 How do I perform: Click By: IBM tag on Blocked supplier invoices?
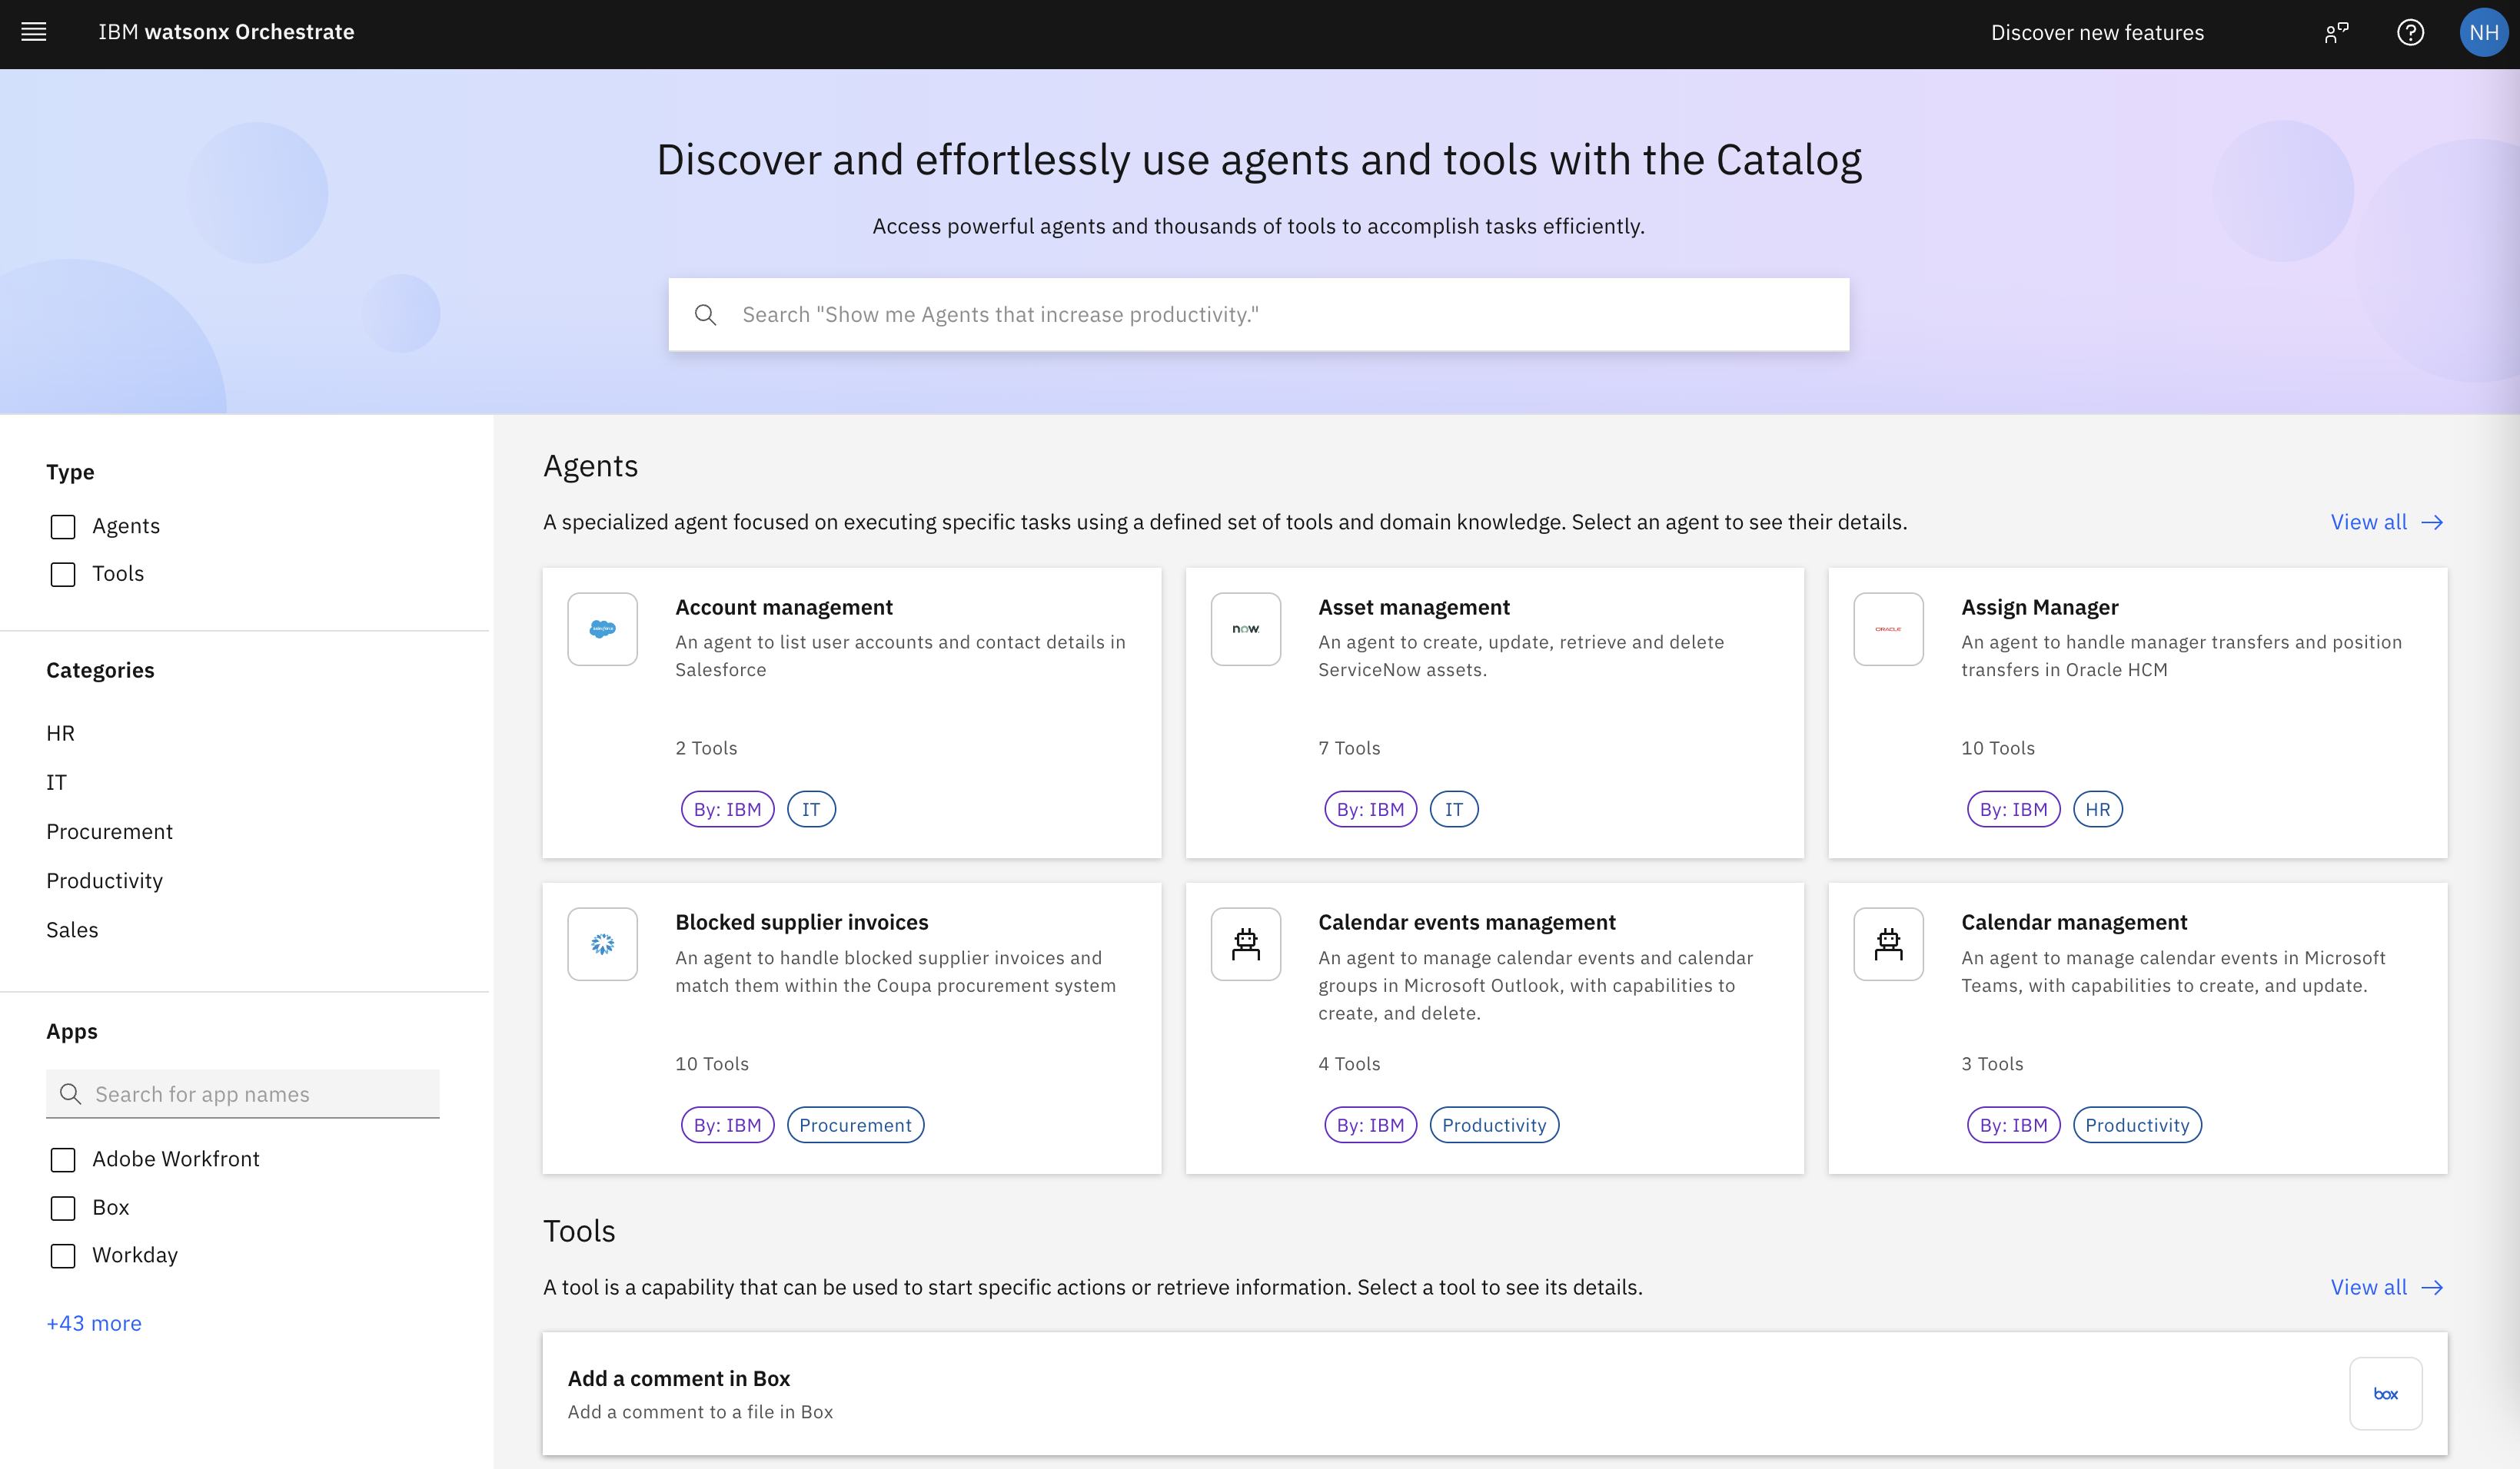click(x=728, y=1126)
